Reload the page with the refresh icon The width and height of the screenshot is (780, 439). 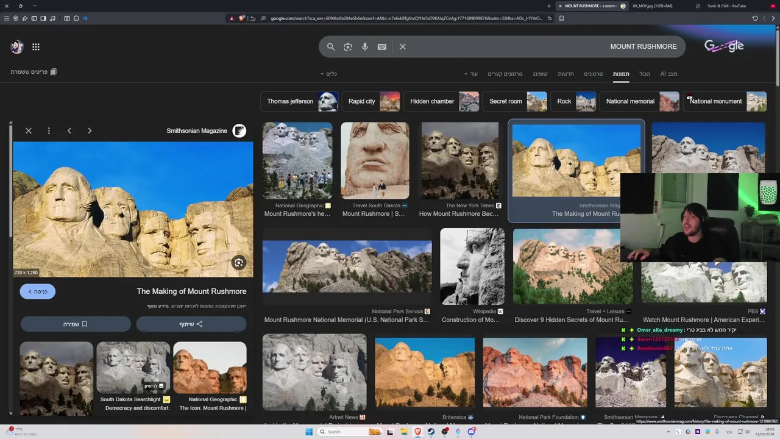point(755,18)
